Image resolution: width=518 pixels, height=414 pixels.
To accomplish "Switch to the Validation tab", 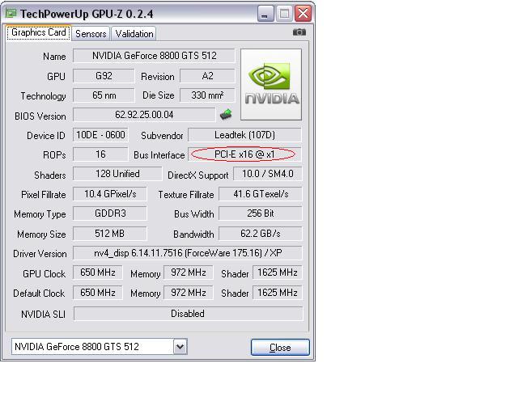I will [134, 34].
